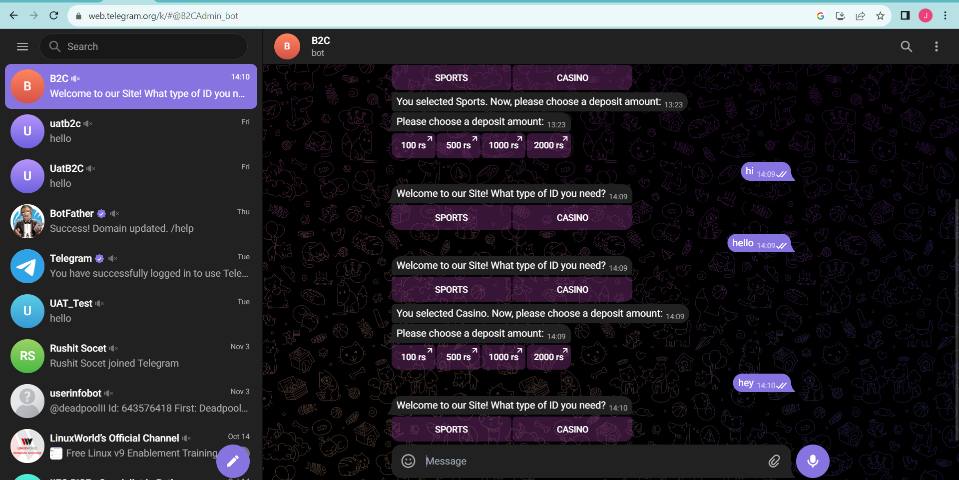Open the Rushit Socet chat
Viewport: 959px width, 480px height.
131,356
